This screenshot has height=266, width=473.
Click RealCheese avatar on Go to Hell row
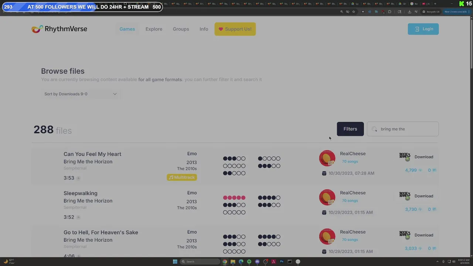(327, 236)
